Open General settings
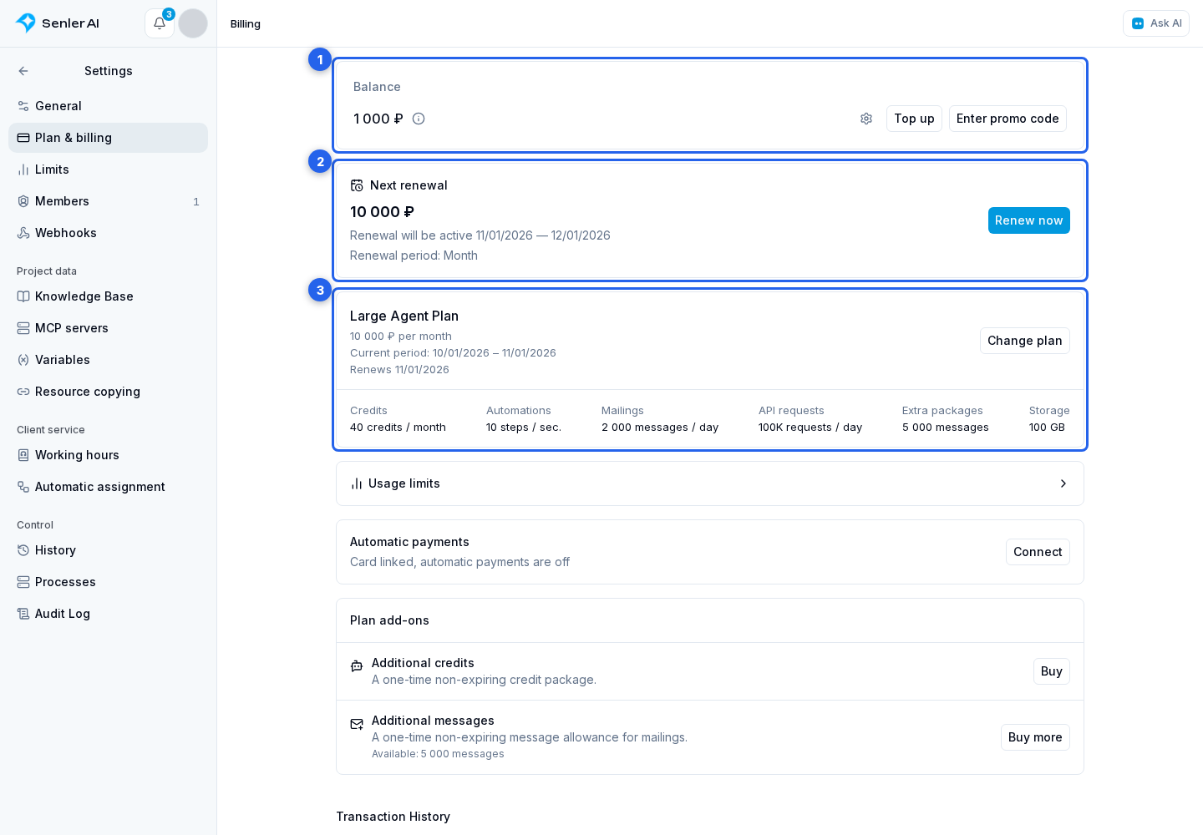 coord(108,106)
